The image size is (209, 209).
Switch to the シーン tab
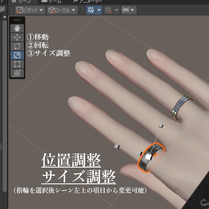pos(23,2)
